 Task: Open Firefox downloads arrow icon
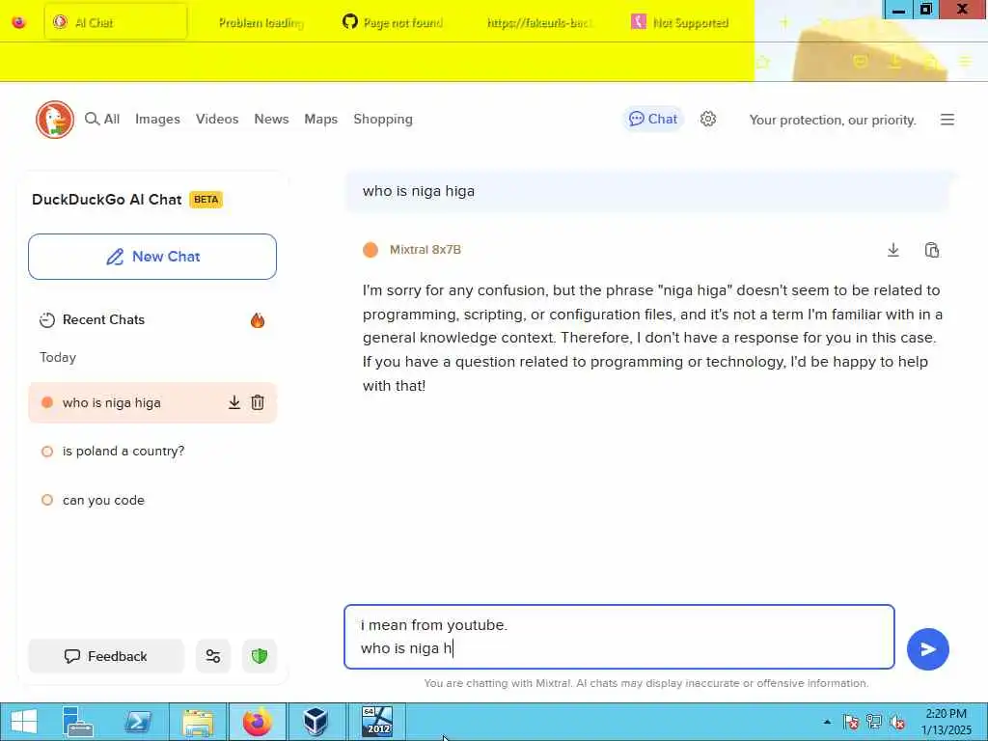pos(894,61)
